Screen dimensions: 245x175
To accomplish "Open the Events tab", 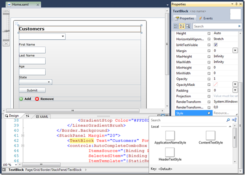I will click(206, 18).
